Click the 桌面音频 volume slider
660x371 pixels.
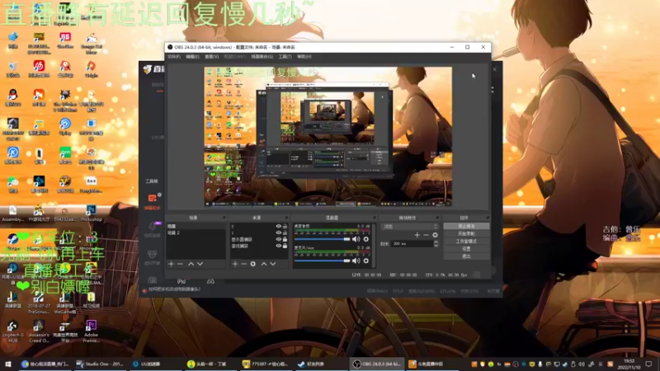[323, 239]
